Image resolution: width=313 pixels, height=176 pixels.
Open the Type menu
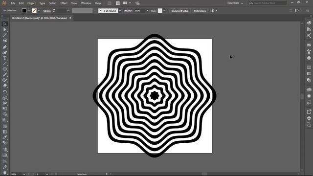42,3
